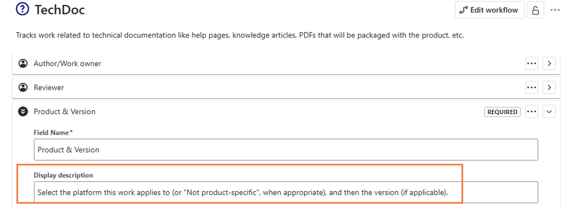Open more actions for Reviewer field

(532, 87)
